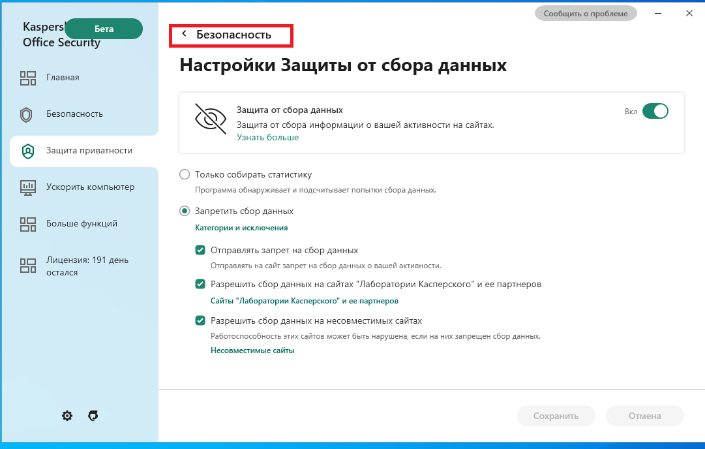Click the crossed-out eye icon

[x=211, y=119]
